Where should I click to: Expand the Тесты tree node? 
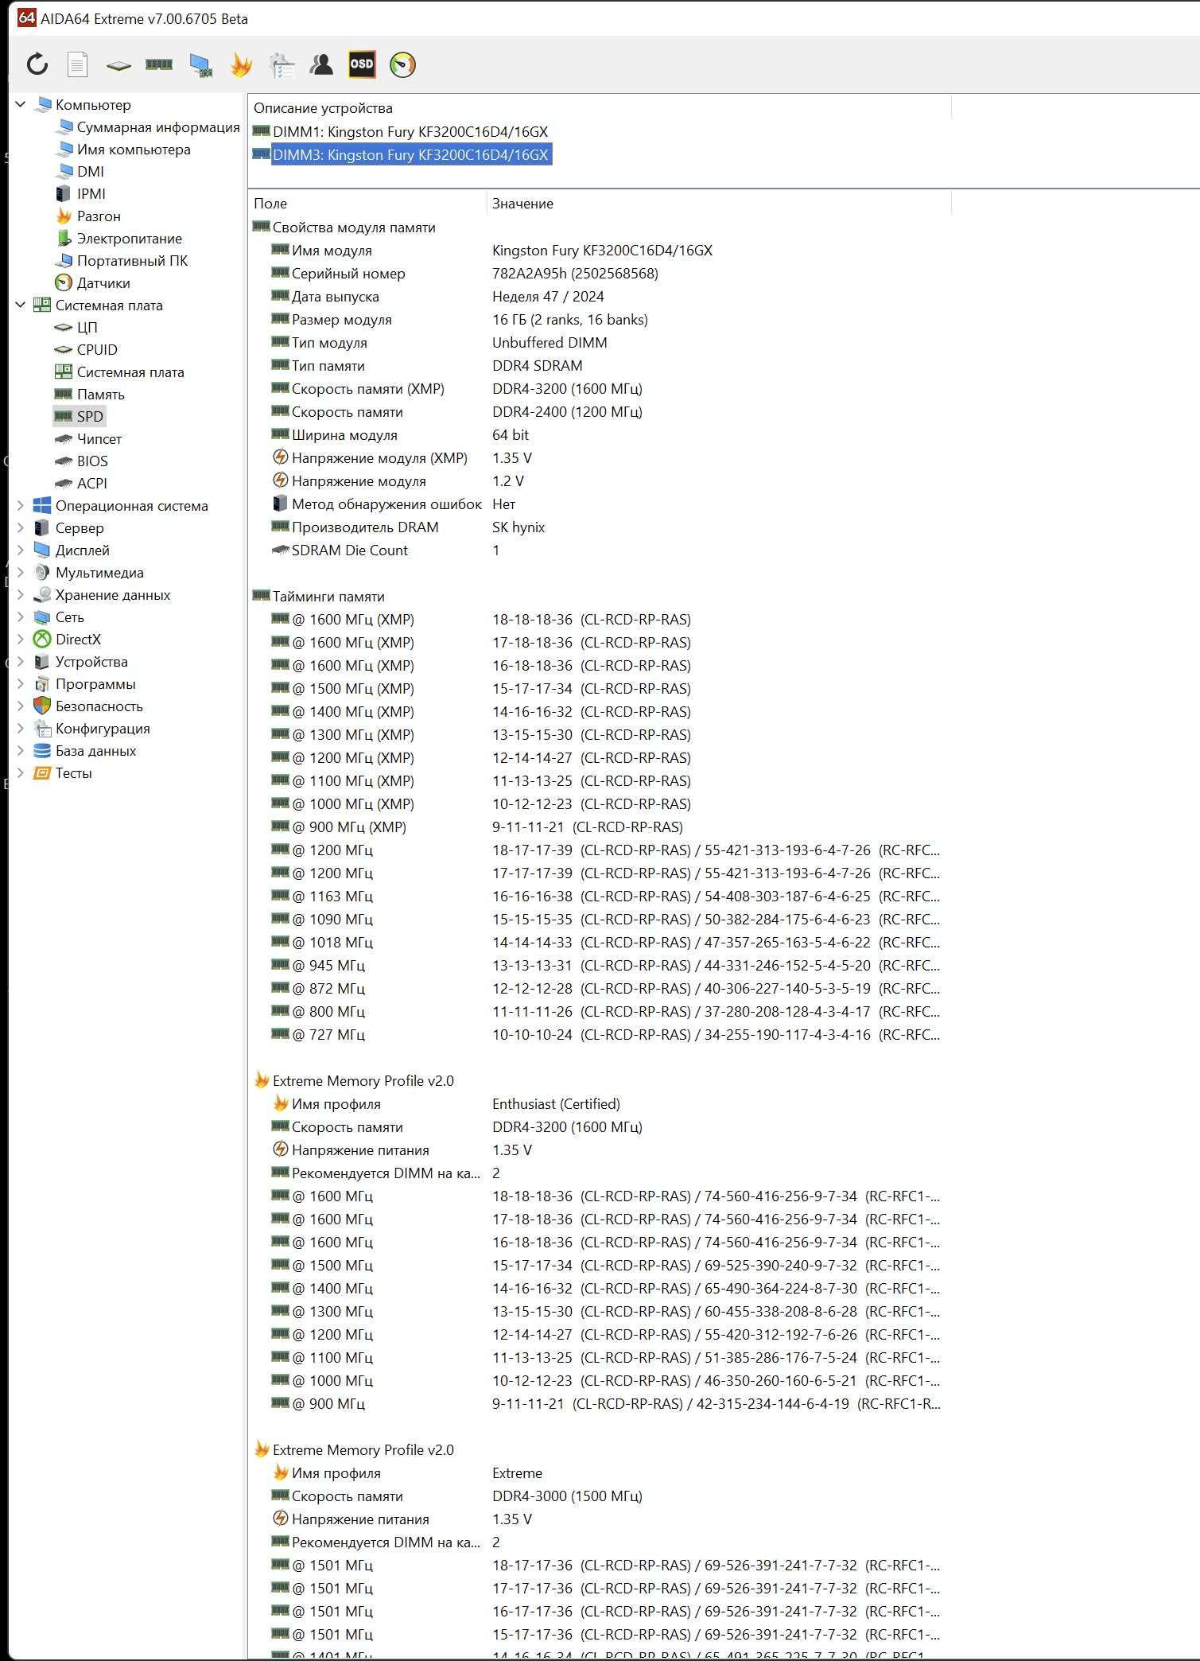tap(21, 772)
